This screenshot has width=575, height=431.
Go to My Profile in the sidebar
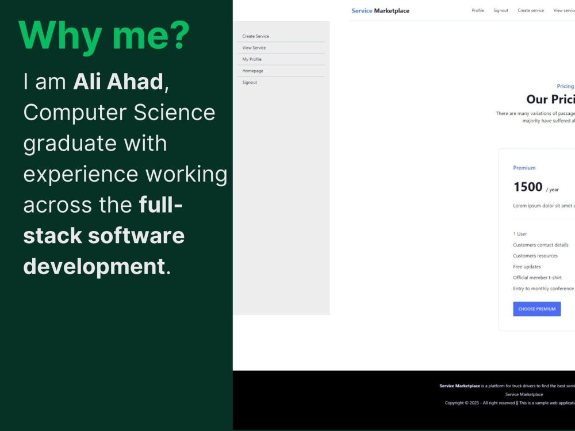(x=252, y=59)
